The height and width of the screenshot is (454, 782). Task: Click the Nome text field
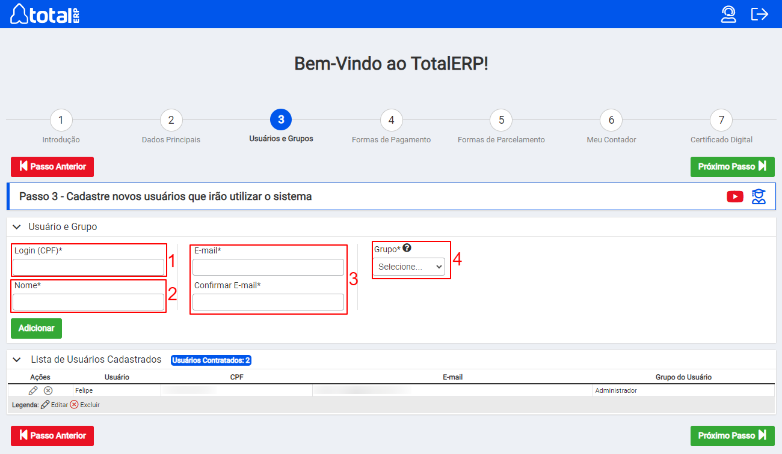click(x=88, y=301)
